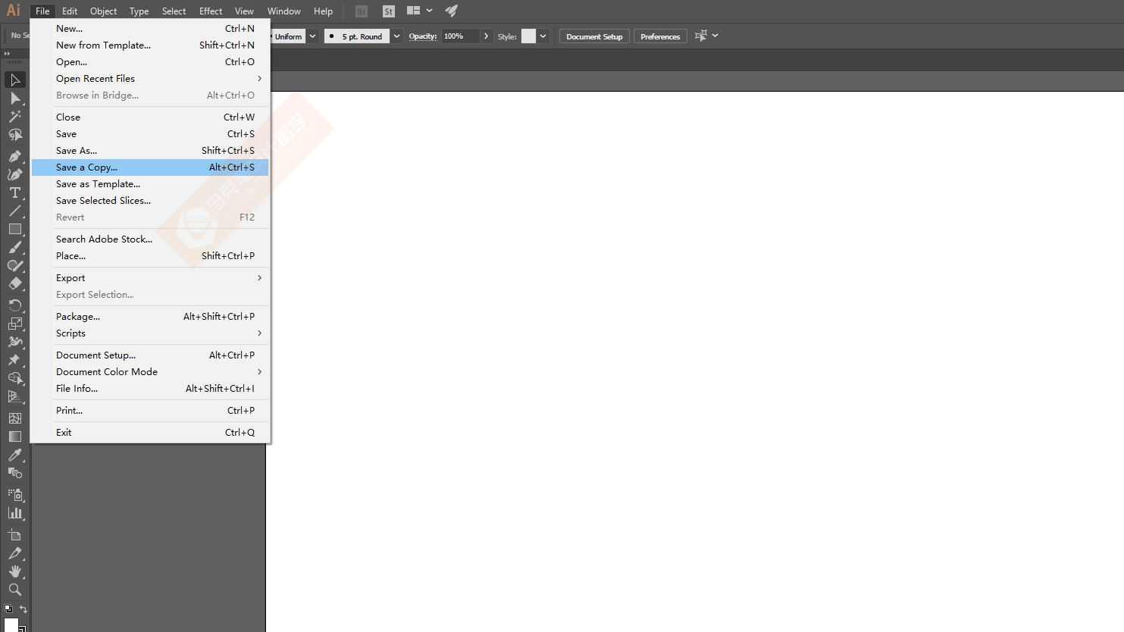Select the Eyedropper tool

pyautogui.click(x=15, y=455)
